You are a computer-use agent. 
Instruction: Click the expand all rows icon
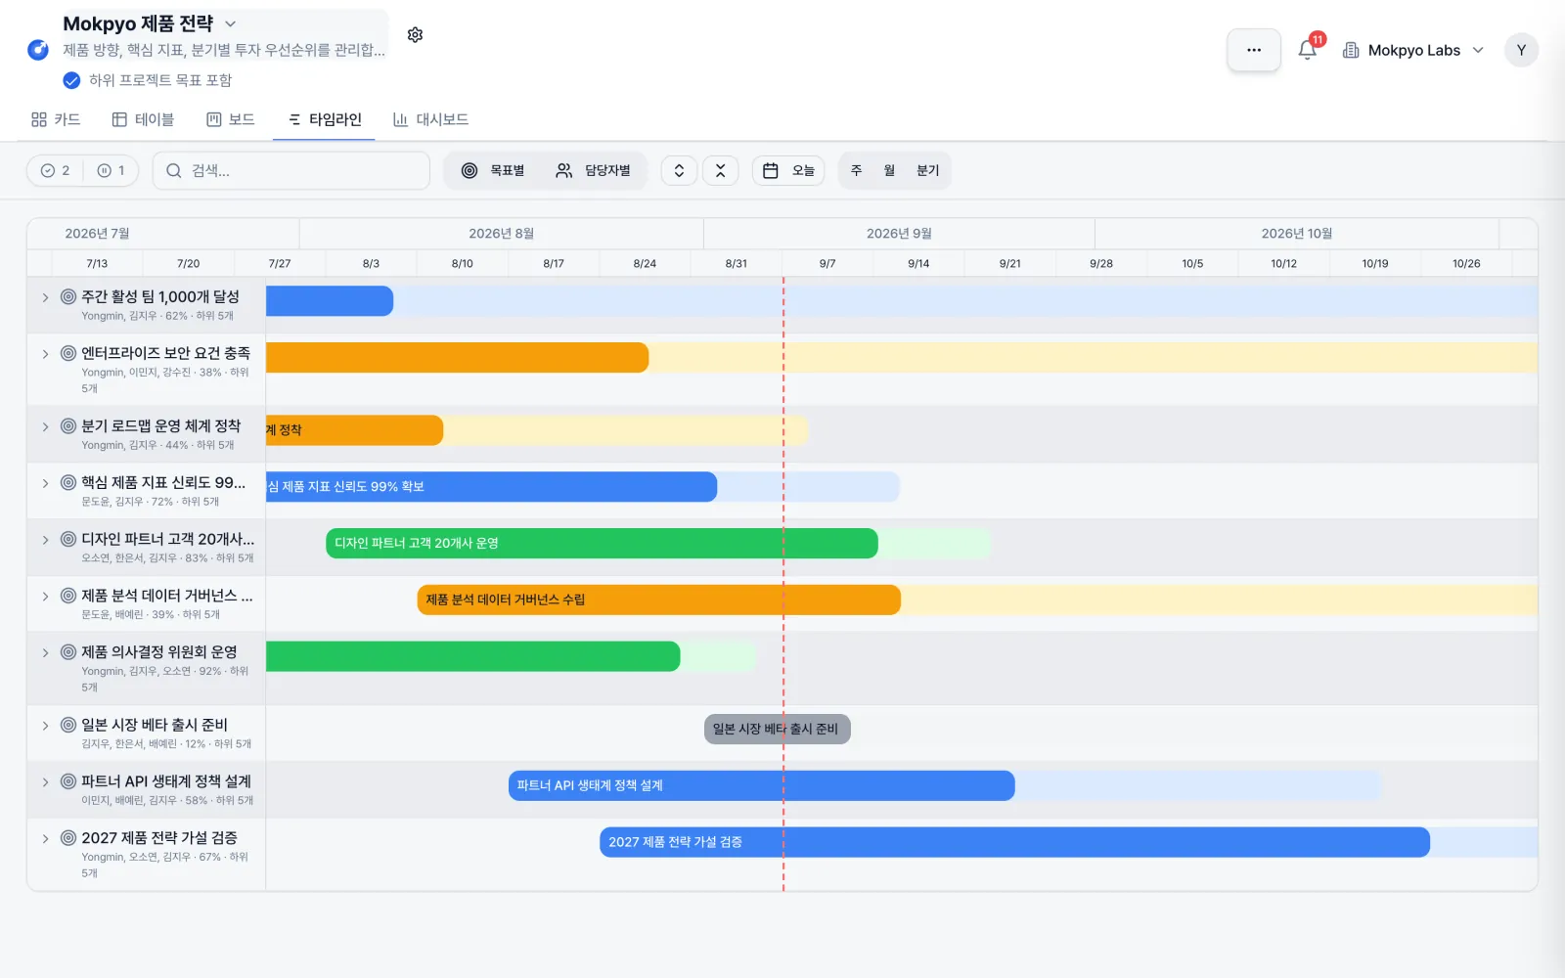click(679, 170)
